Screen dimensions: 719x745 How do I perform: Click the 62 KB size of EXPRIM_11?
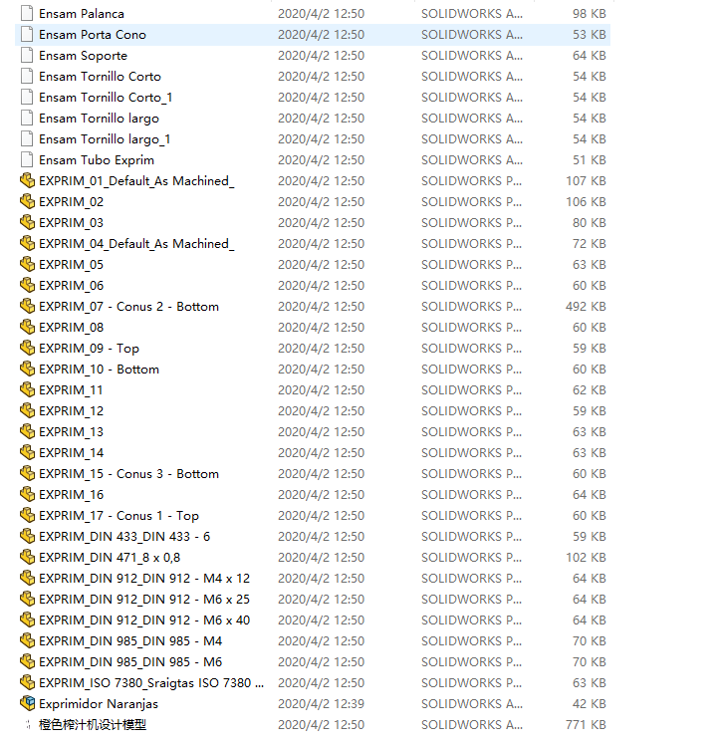590,390
